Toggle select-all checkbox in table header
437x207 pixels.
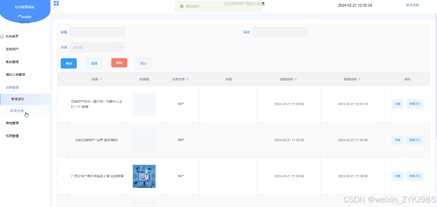tap(63, 79)
